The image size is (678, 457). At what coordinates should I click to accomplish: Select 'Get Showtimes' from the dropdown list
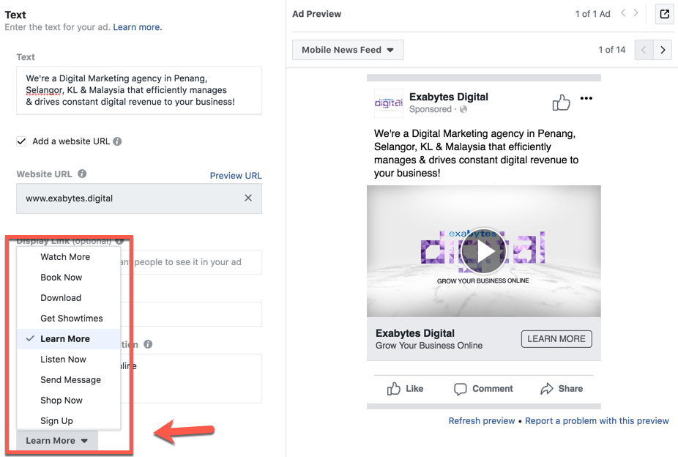point(68,318)
